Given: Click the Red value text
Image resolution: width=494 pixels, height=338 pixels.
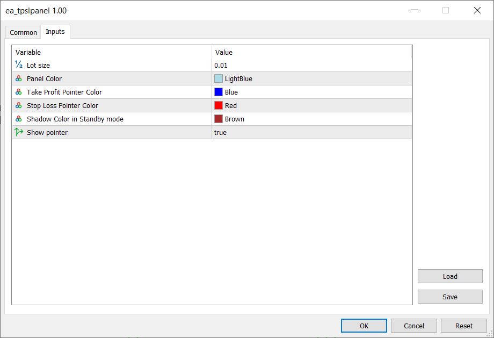Looking at the screenshot, I should (230, 106).
